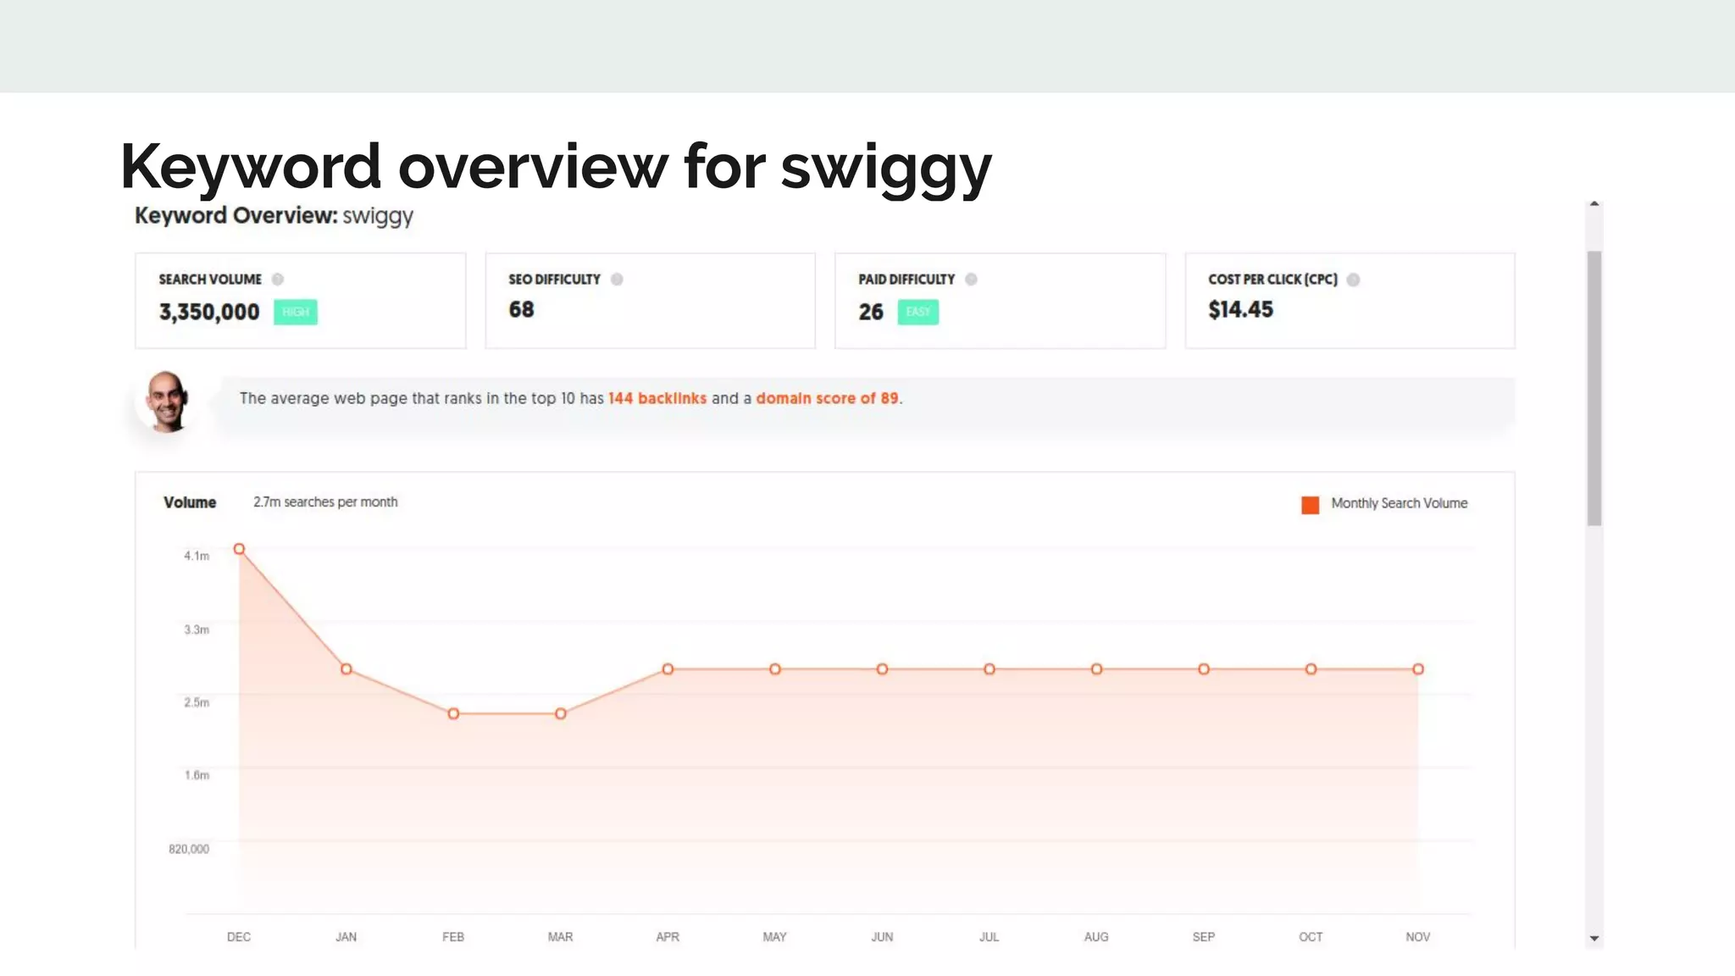Click the SEO difficulty value 68
Image resolution: width=1735 pixels, height=976 pixels.
tap(521, 310)
